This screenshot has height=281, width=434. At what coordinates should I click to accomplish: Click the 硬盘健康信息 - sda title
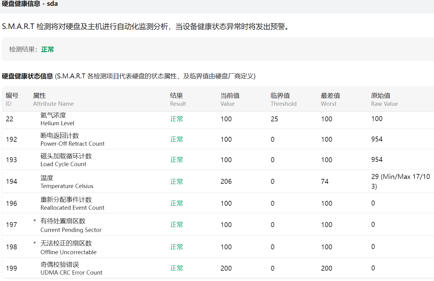pos(30,4)
